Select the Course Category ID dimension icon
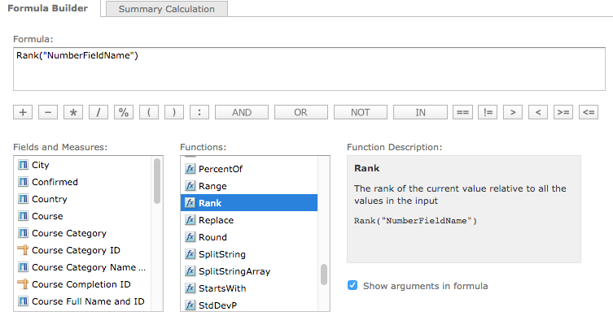Screen dimensions: 613x320 click(23, 250)
